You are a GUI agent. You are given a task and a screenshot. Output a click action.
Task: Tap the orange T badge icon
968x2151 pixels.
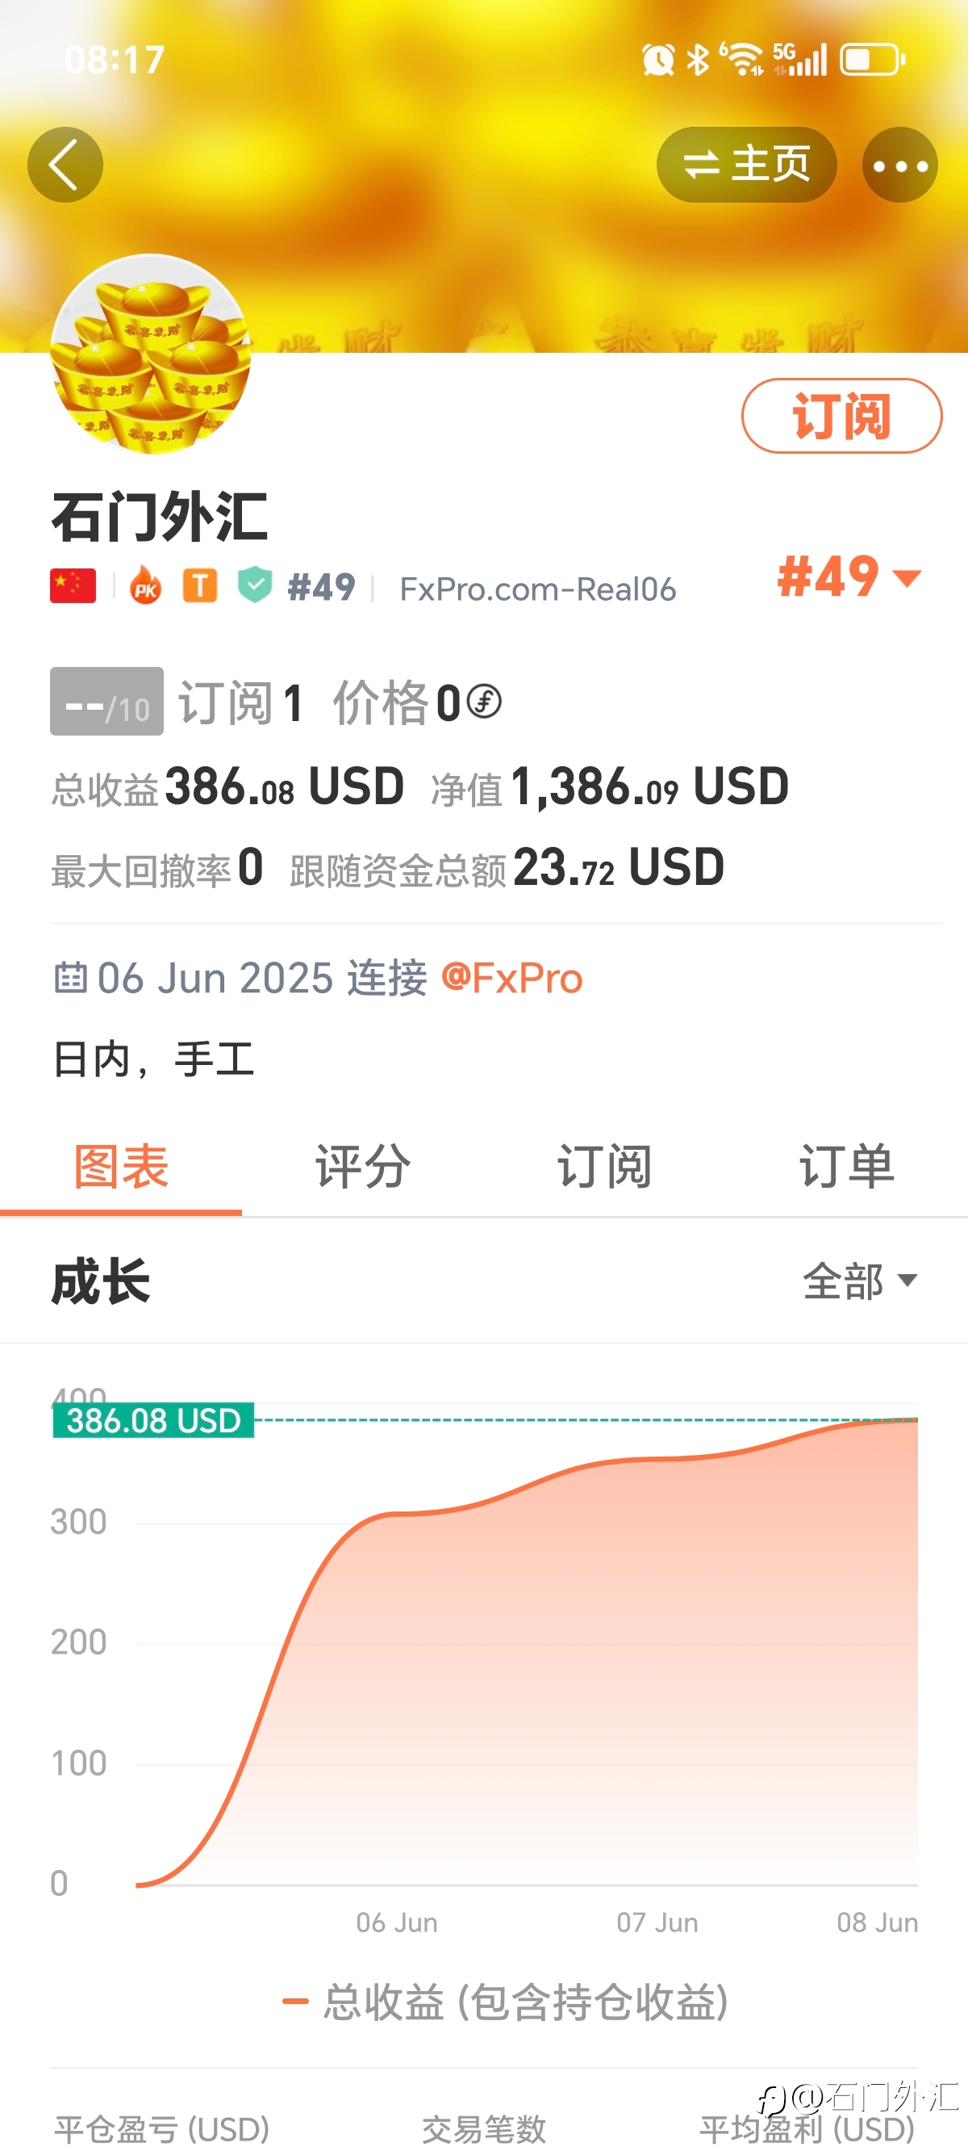pyautogui.click(x=200, y=585)
